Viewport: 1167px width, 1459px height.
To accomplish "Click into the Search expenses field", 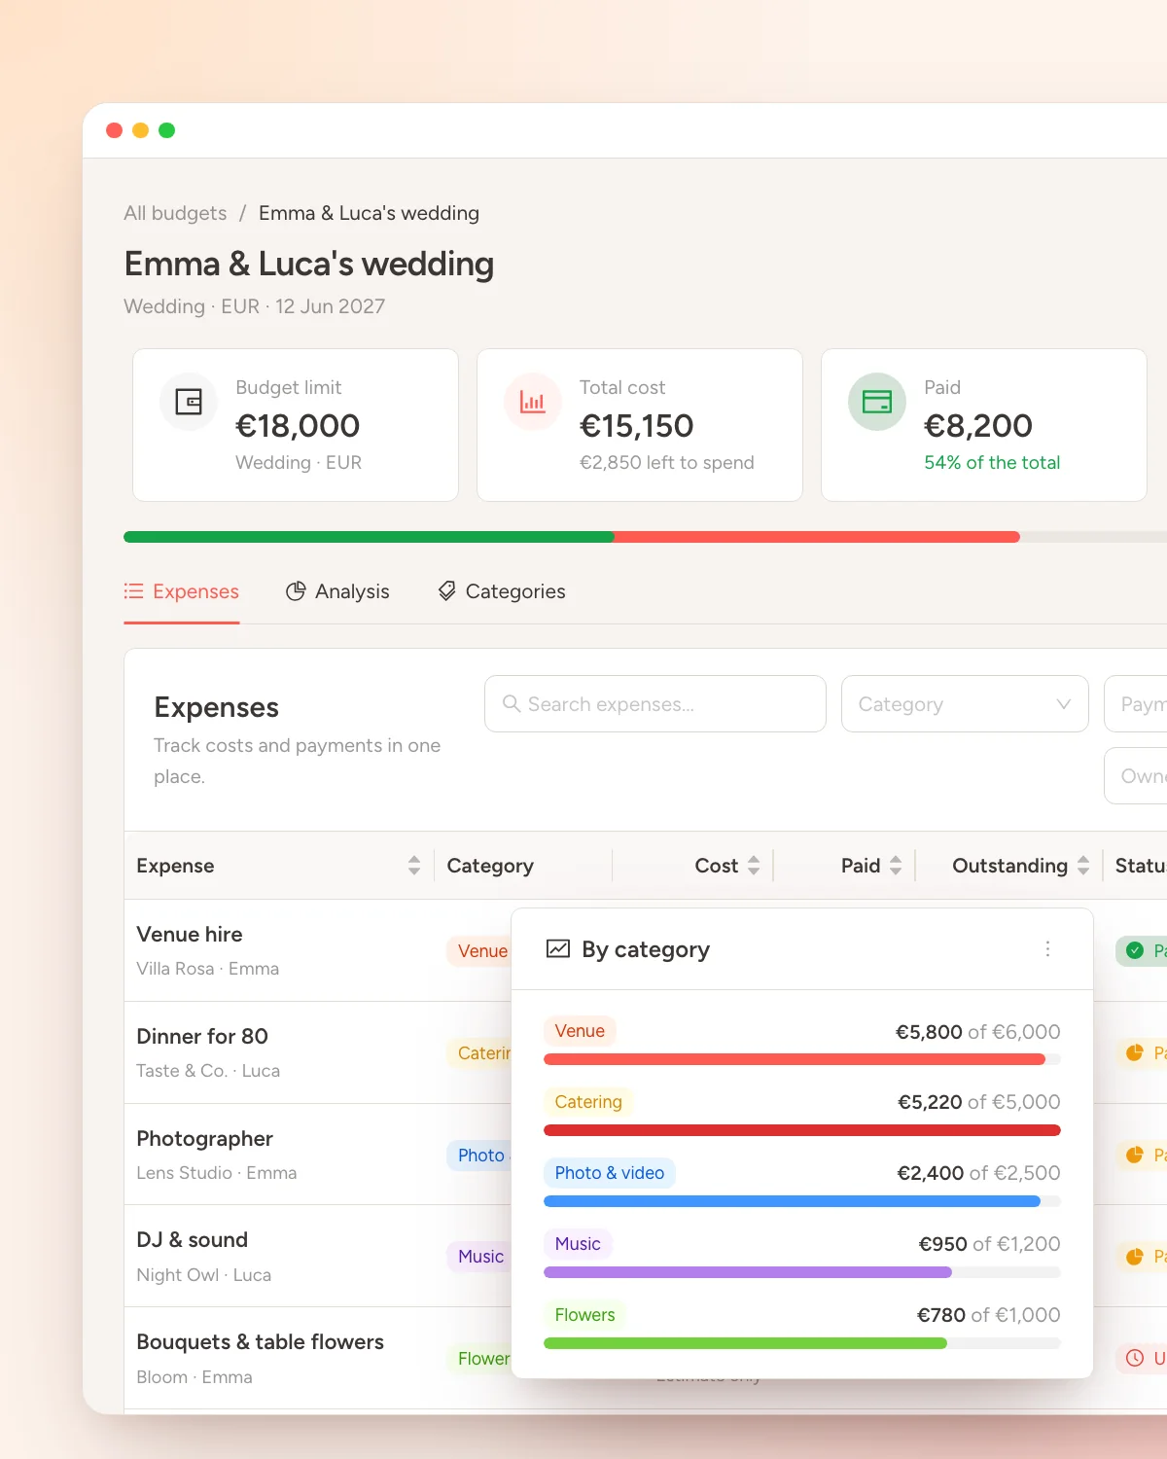I will [x=655, y=704].
